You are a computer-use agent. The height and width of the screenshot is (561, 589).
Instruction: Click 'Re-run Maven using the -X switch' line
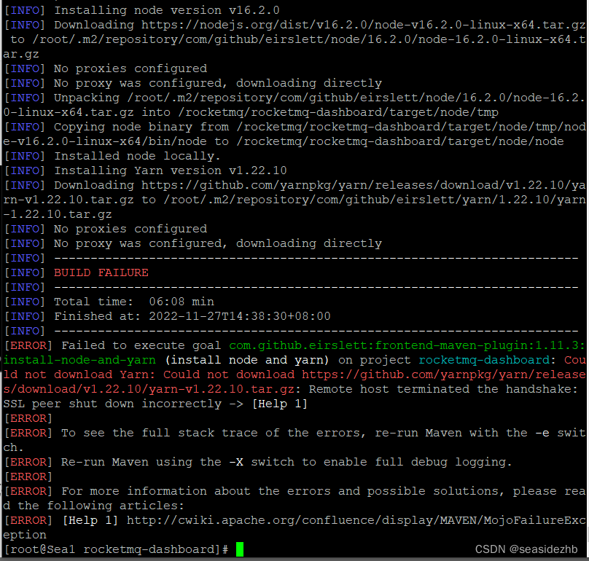tap(258, 462)
